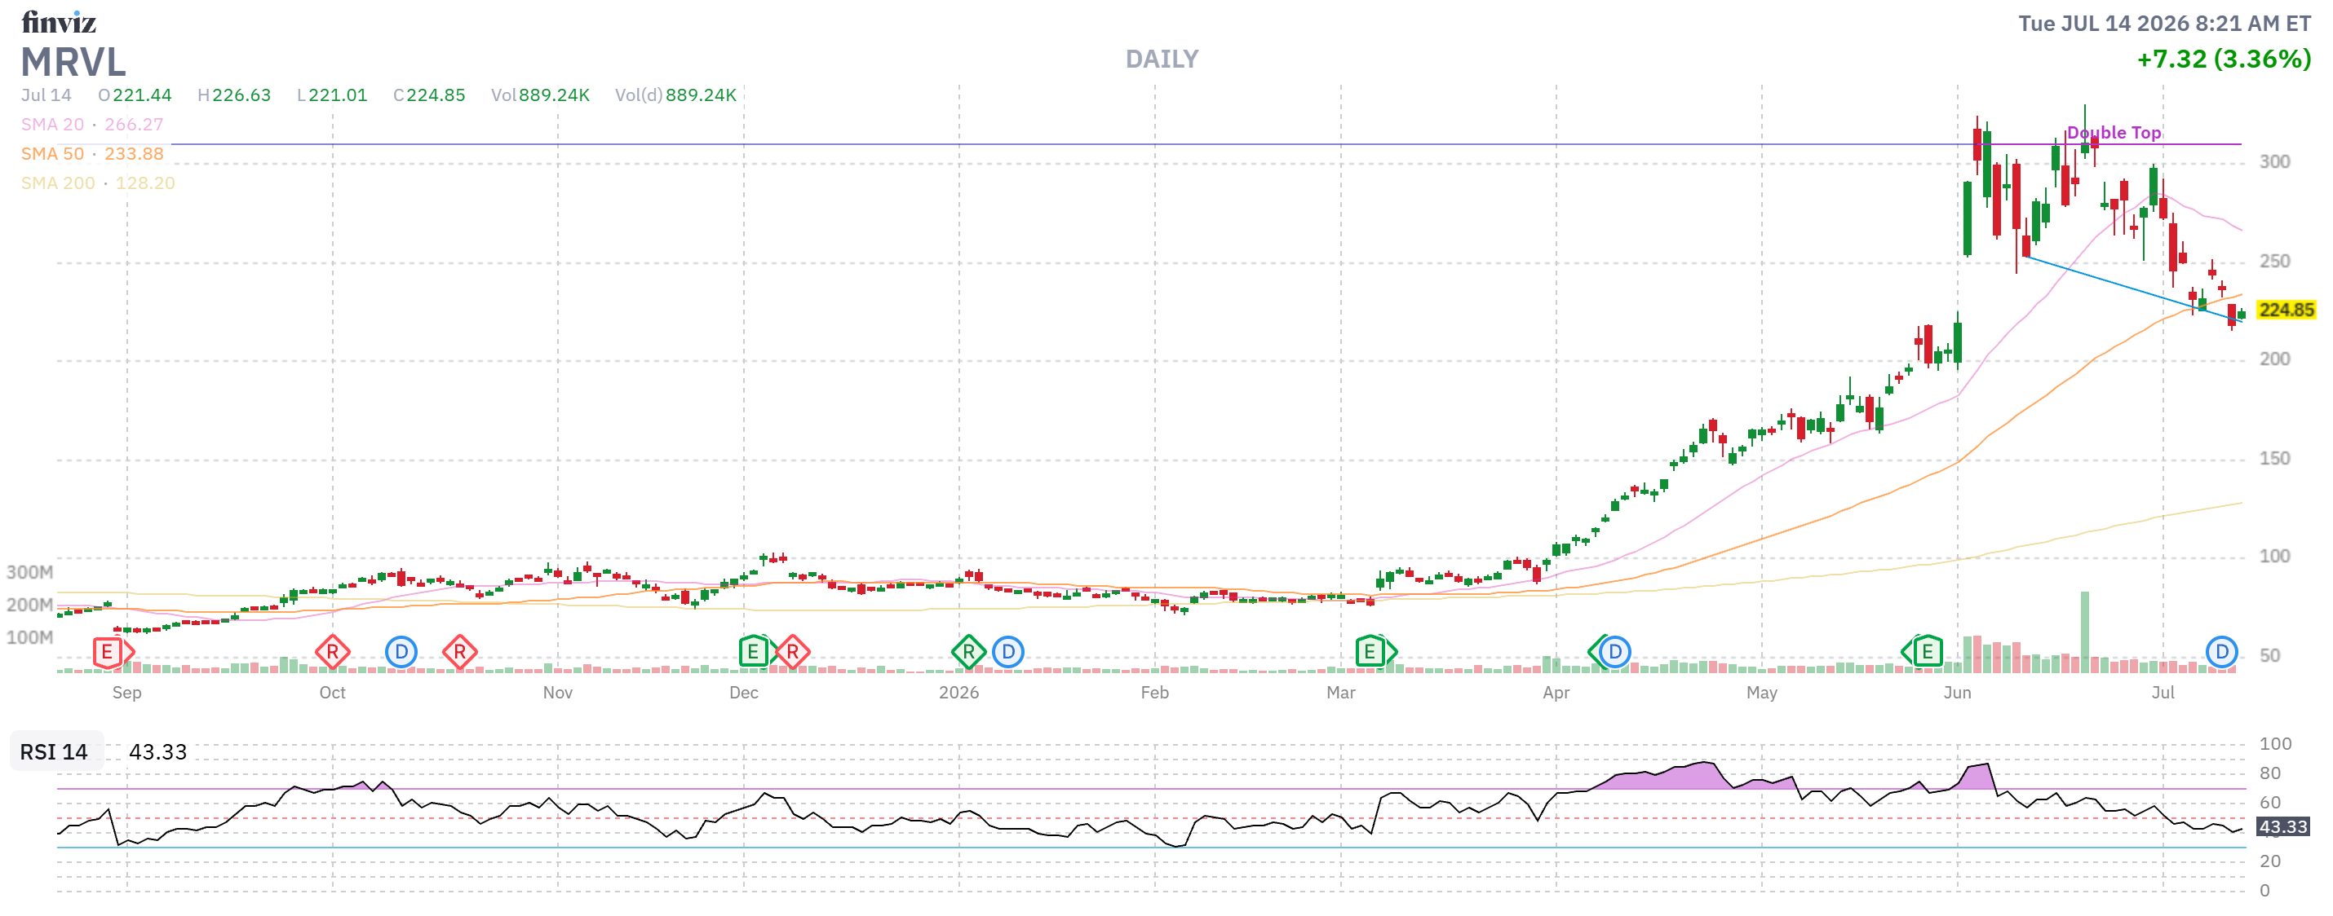Click the SMA 20 indicator label
Image resolution: width=2333 pixels, height=916 pixels.
coord(52,125)
